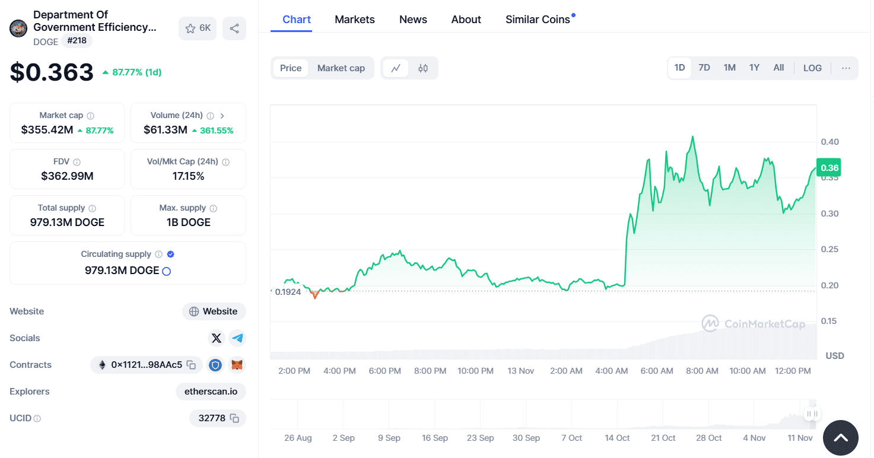Toggle the LOG scale option
The height and width of the screenshot is (458, 874).
pyautogui.click(x=812, y=68)
